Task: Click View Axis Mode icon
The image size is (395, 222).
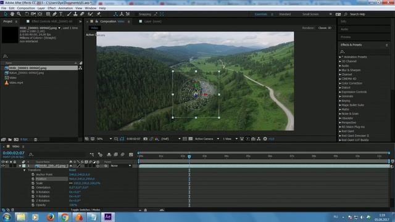Action: tap(128, 14)
